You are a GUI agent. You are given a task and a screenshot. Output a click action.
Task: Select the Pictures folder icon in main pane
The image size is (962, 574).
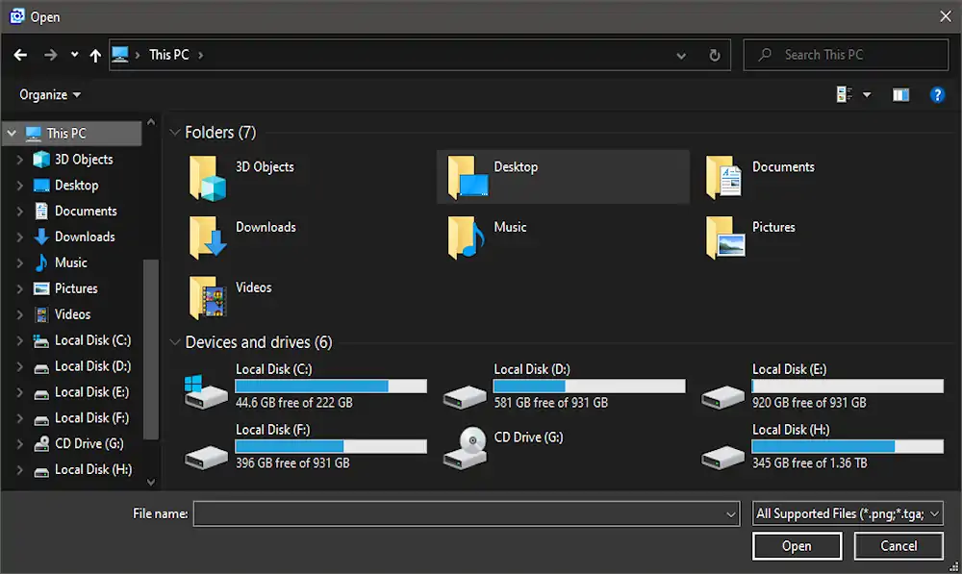(725, 237)
